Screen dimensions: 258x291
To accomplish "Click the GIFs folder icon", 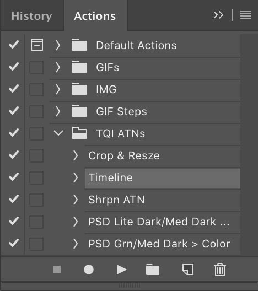I will pos(79,67).
